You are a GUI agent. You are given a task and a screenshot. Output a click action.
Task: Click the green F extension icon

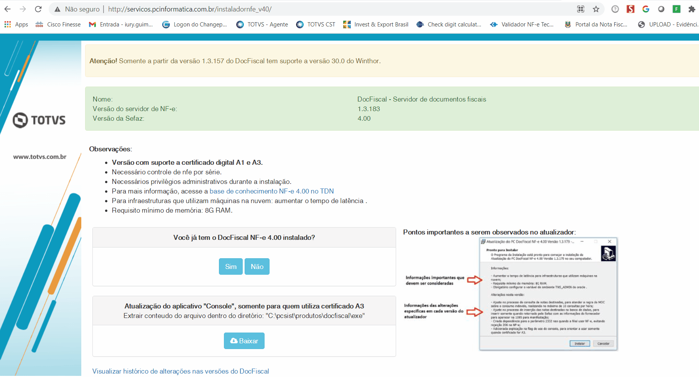click(676, 9)
